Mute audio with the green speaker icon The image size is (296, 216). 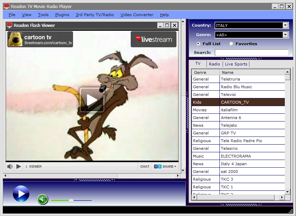tap(43, 199)
